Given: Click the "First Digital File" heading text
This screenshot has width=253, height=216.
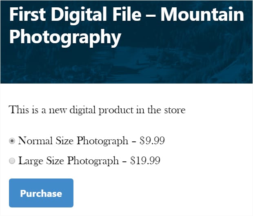Looking at the screenshot, I should [75, 15].
